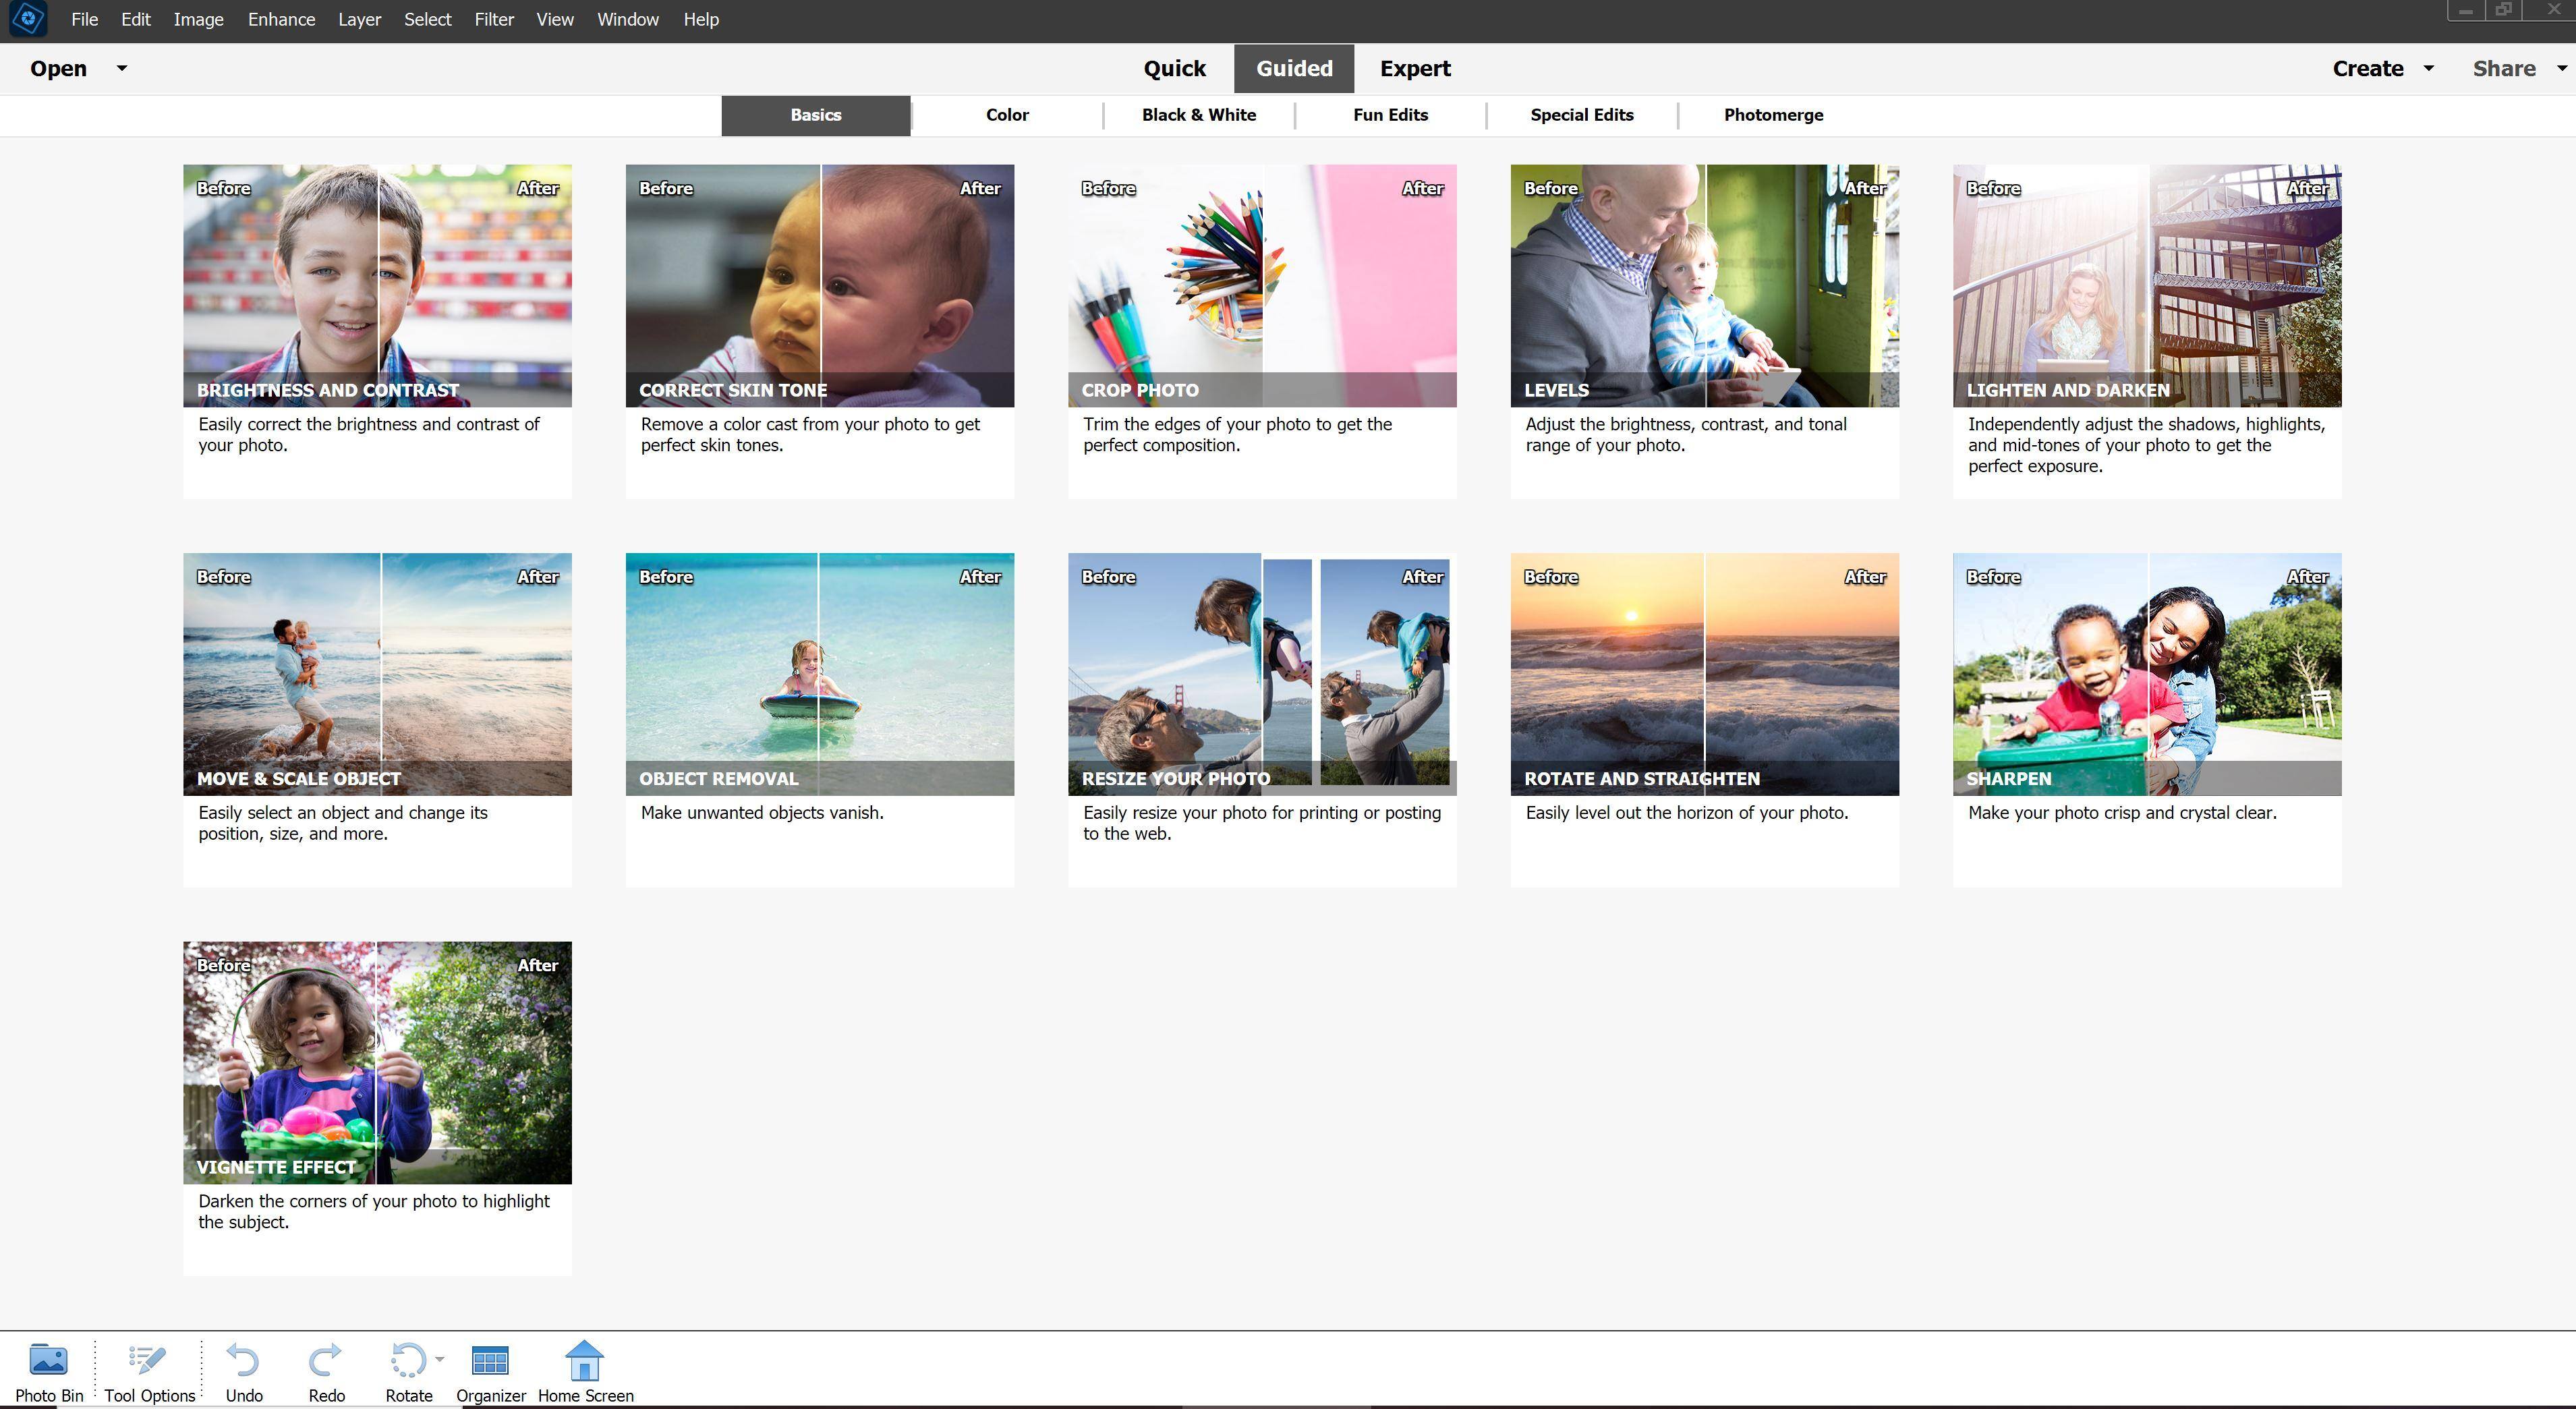Click the Photoshop Elements app logo
2576x1409 pixels.
pos(28,19)
